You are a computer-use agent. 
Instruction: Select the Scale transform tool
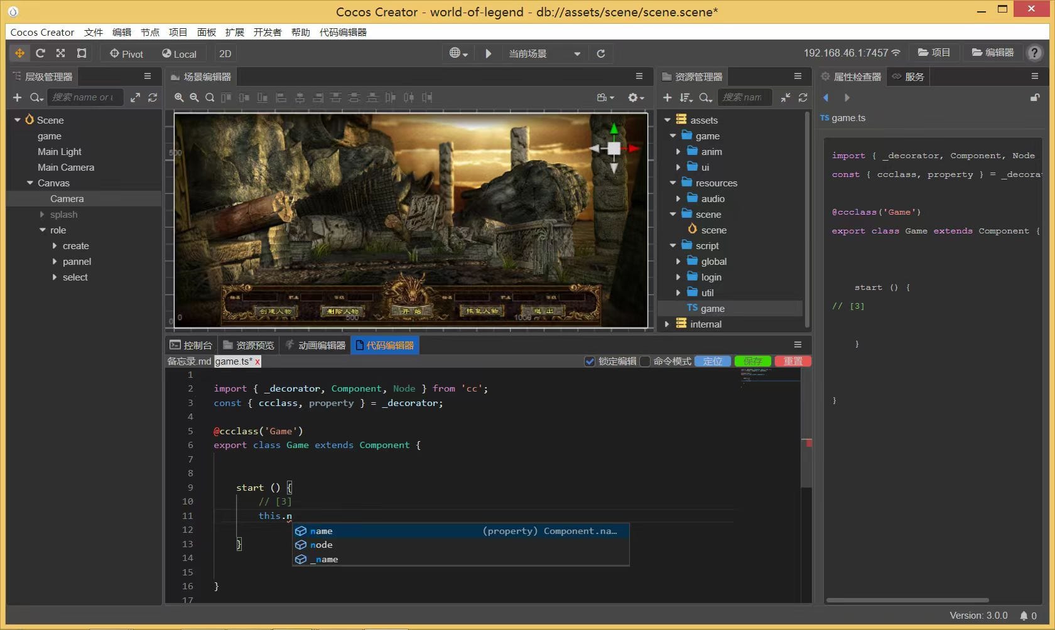point(60,53)
